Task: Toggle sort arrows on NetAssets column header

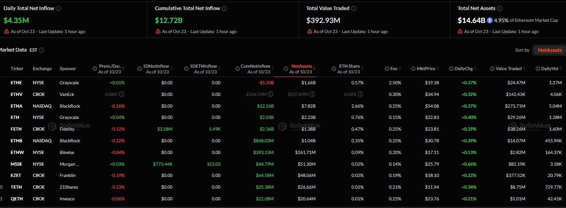Action: pyautogui.click(x=315, y=69)
